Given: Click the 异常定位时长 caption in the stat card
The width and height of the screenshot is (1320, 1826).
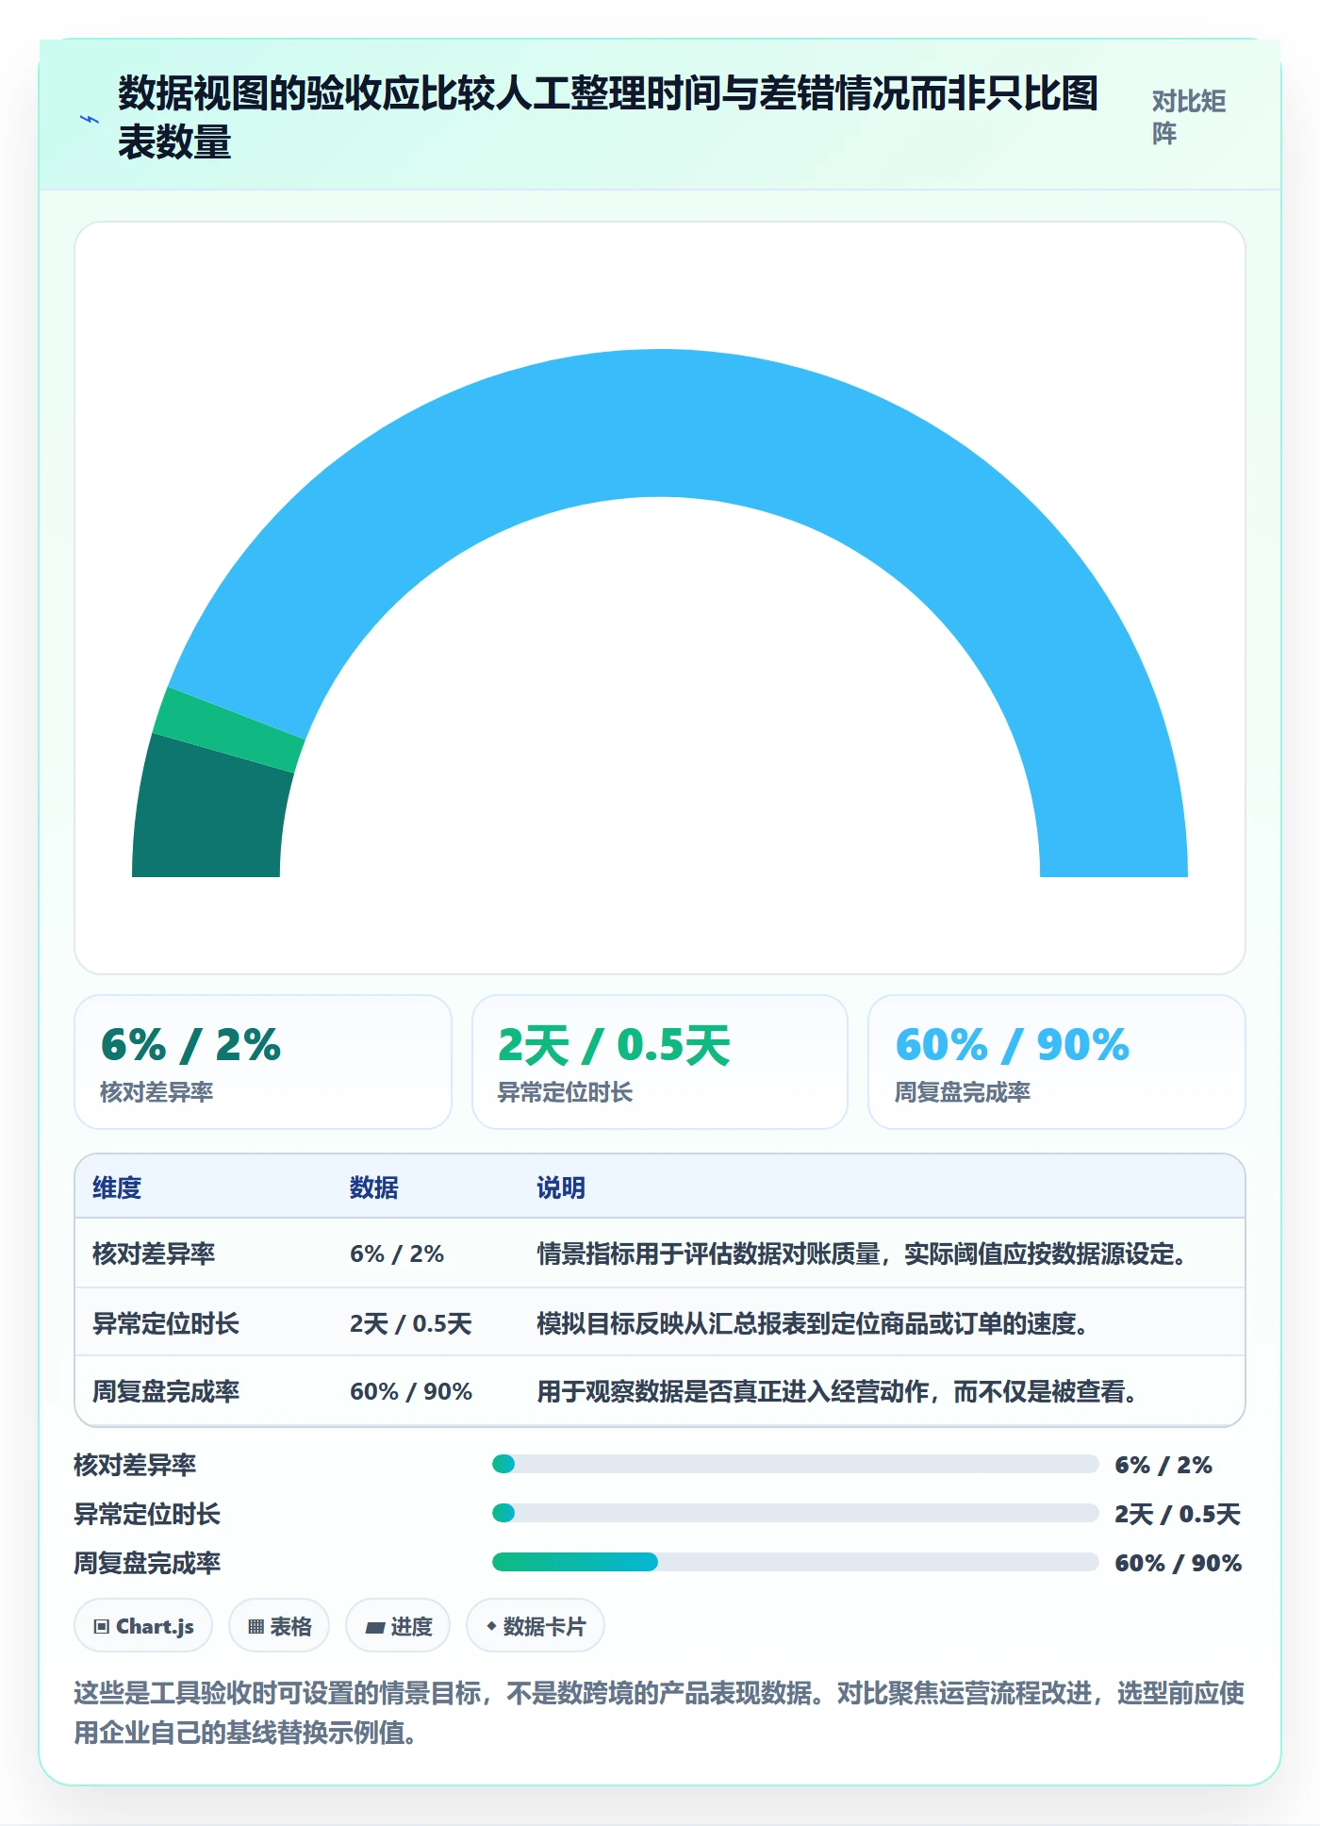Looking at the screenshot, I should 565,1092.
